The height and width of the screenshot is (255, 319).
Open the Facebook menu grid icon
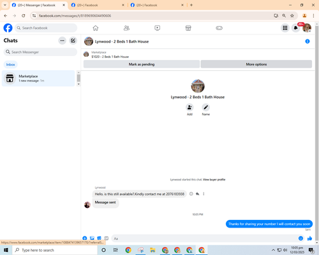point(285,28)
